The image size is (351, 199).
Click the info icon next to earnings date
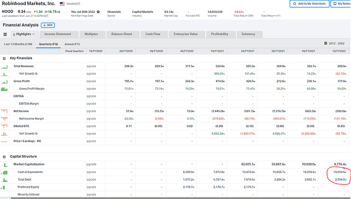(98, 12)
